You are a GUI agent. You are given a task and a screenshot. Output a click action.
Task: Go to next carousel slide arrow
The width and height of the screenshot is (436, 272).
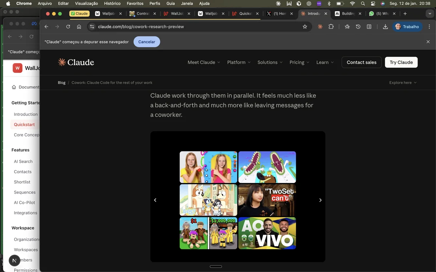320,200
